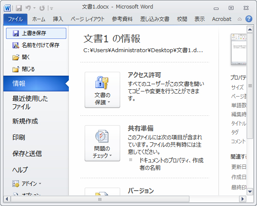Switch to the Acrobat tab

pyautogui.click(x=222, y=19)
